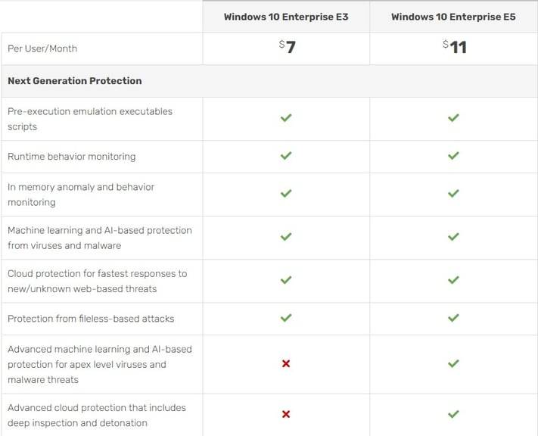Click E3 red X for Advanced cloud protection
This screenshot has width=538, height=436.
click(286, 414)
